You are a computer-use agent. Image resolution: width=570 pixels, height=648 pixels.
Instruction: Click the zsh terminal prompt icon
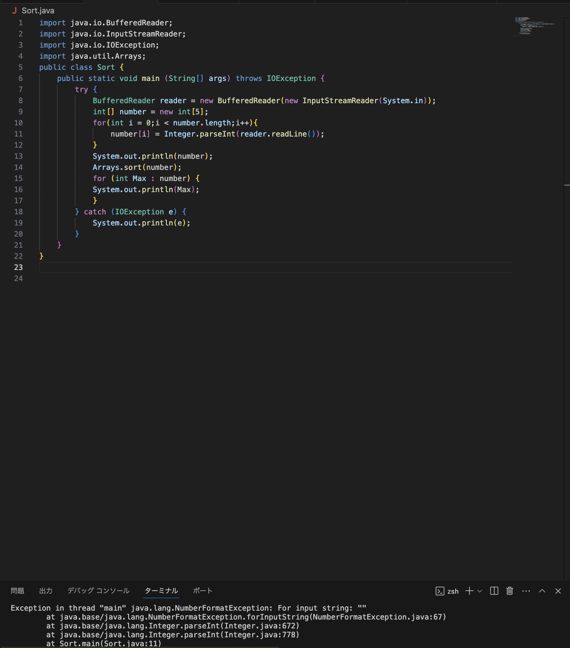point(440,591)
